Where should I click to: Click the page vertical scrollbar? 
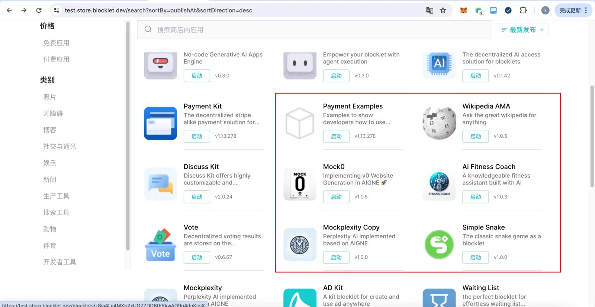(x=592, y=137)
